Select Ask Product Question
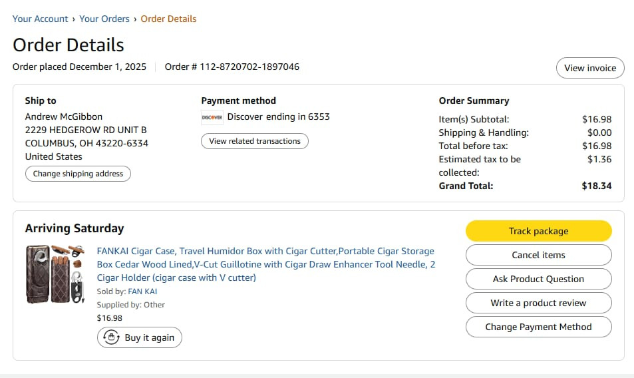Viewport: 634px width, 378px height. click(x=539, y=279)
